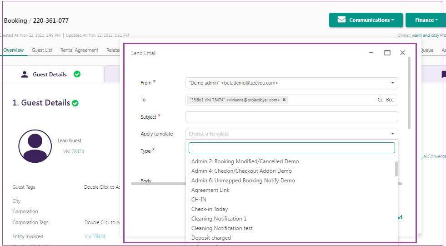Screen dimensions: 446x246
Task: Close the Send Email dialog
Action: [402, 53]
